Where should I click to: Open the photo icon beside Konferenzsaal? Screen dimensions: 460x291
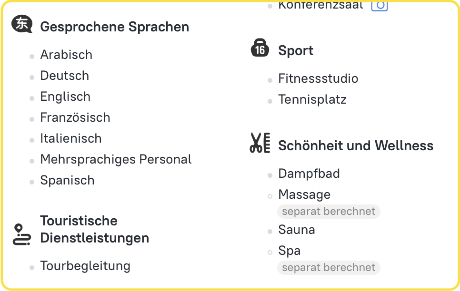(x=380, y=6)
